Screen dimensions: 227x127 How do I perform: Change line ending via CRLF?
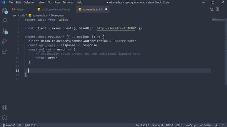pos(179,125)
